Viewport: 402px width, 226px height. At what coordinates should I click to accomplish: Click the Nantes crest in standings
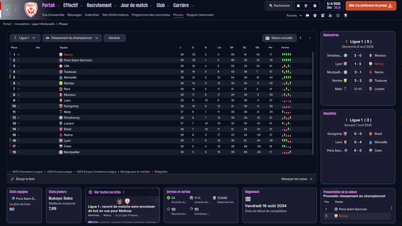click(61, 83)
